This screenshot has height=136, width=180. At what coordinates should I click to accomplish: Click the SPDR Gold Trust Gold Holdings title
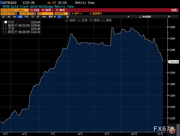tap(38, 6)
